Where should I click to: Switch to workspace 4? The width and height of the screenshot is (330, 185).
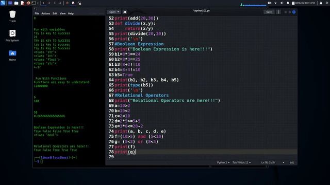click(x=60, y=3)
